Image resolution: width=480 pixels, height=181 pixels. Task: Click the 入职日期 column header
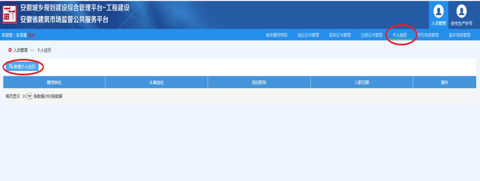coord(361,82)
